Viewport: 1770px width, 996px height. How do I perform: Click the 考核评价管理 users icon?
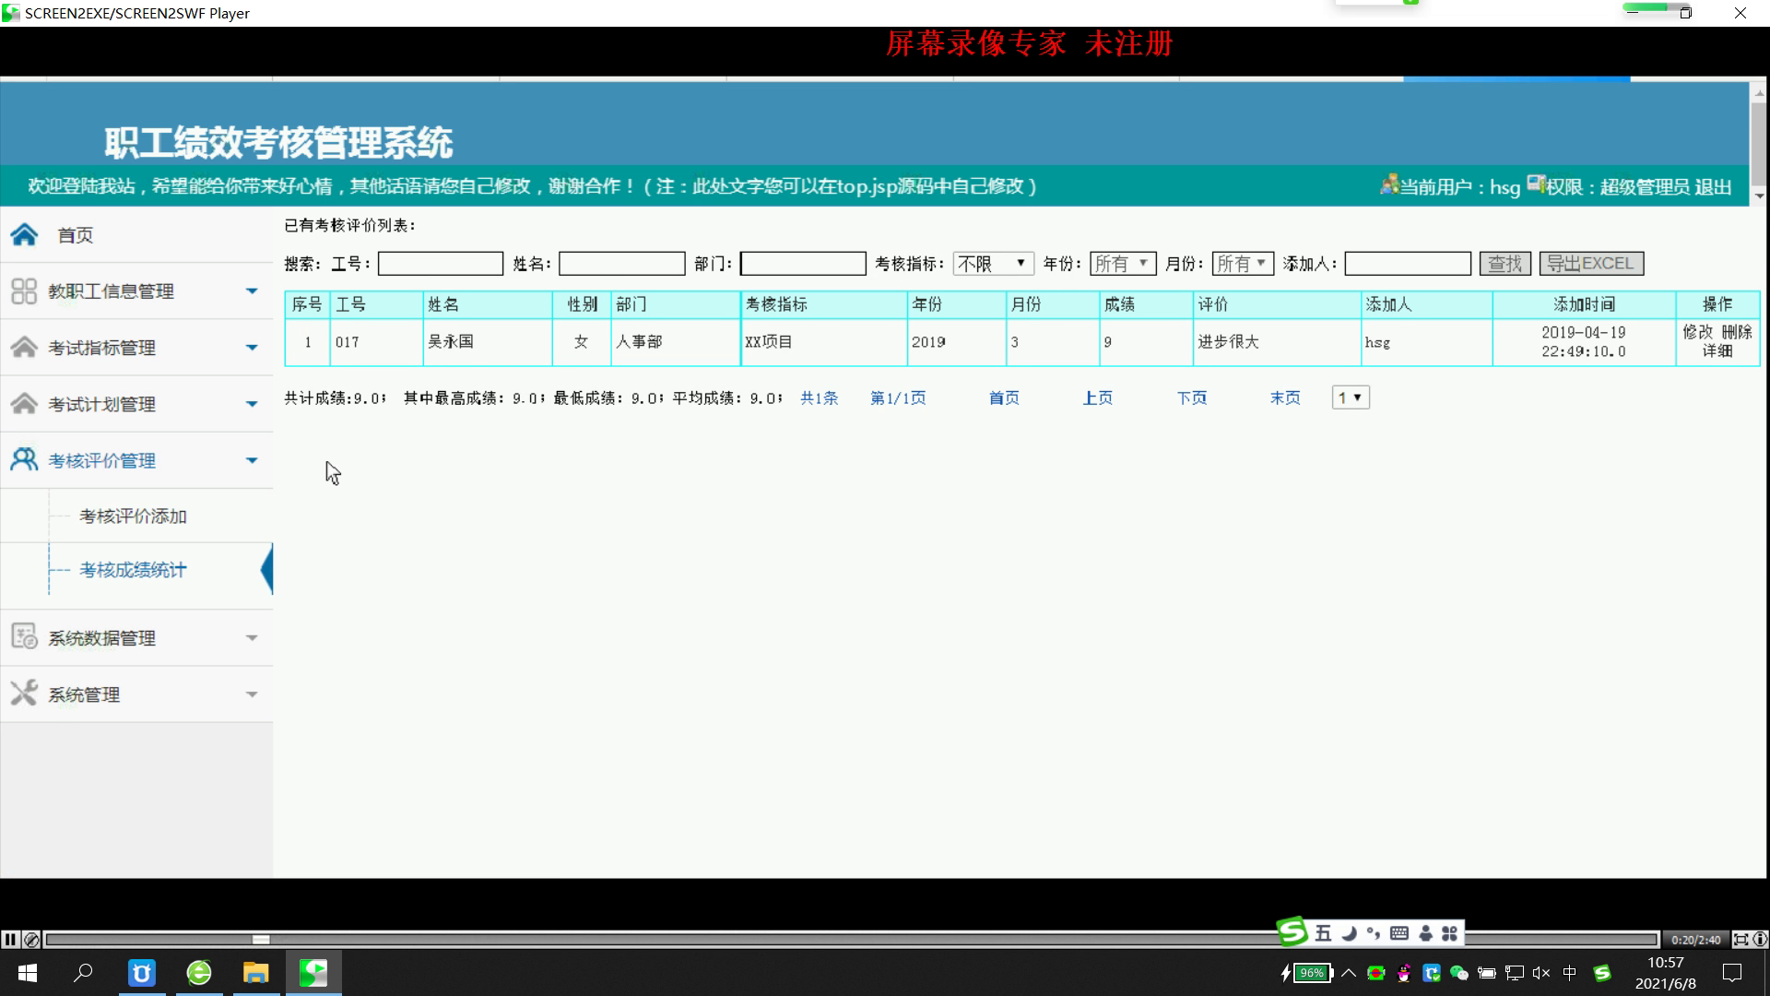coord(24,460)
